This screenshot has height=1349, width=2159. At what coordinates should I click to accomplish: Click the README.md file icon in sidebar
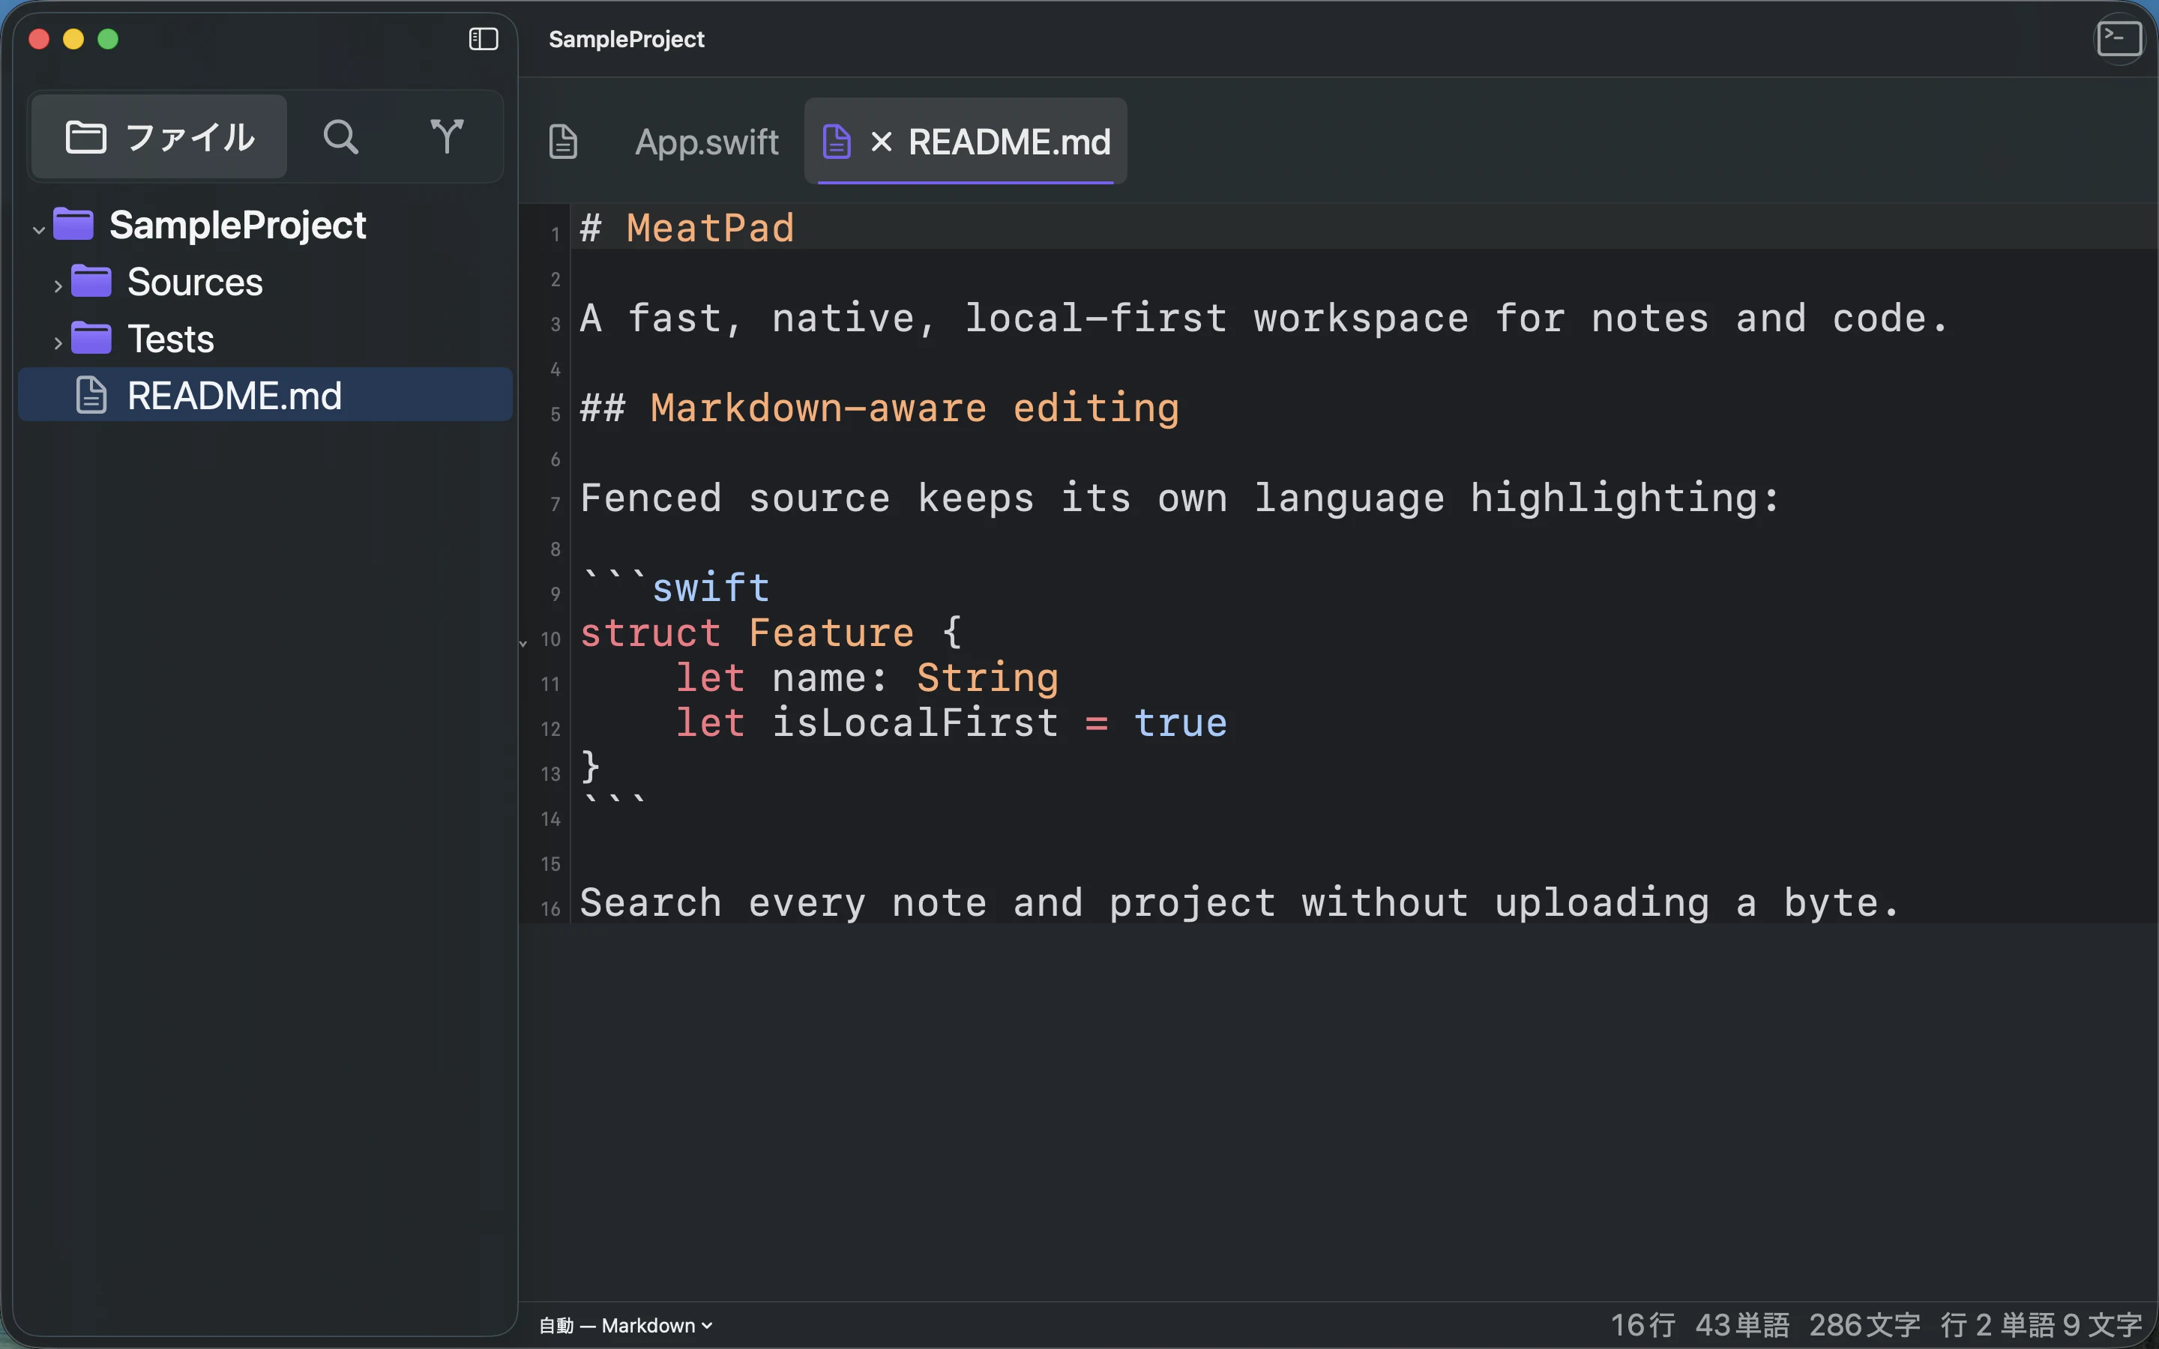click(91, 395)
